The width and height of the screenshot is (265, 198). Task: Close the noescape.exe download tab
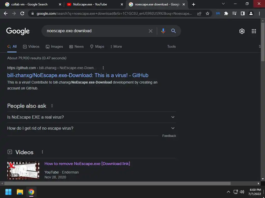(x=184, y=5)
